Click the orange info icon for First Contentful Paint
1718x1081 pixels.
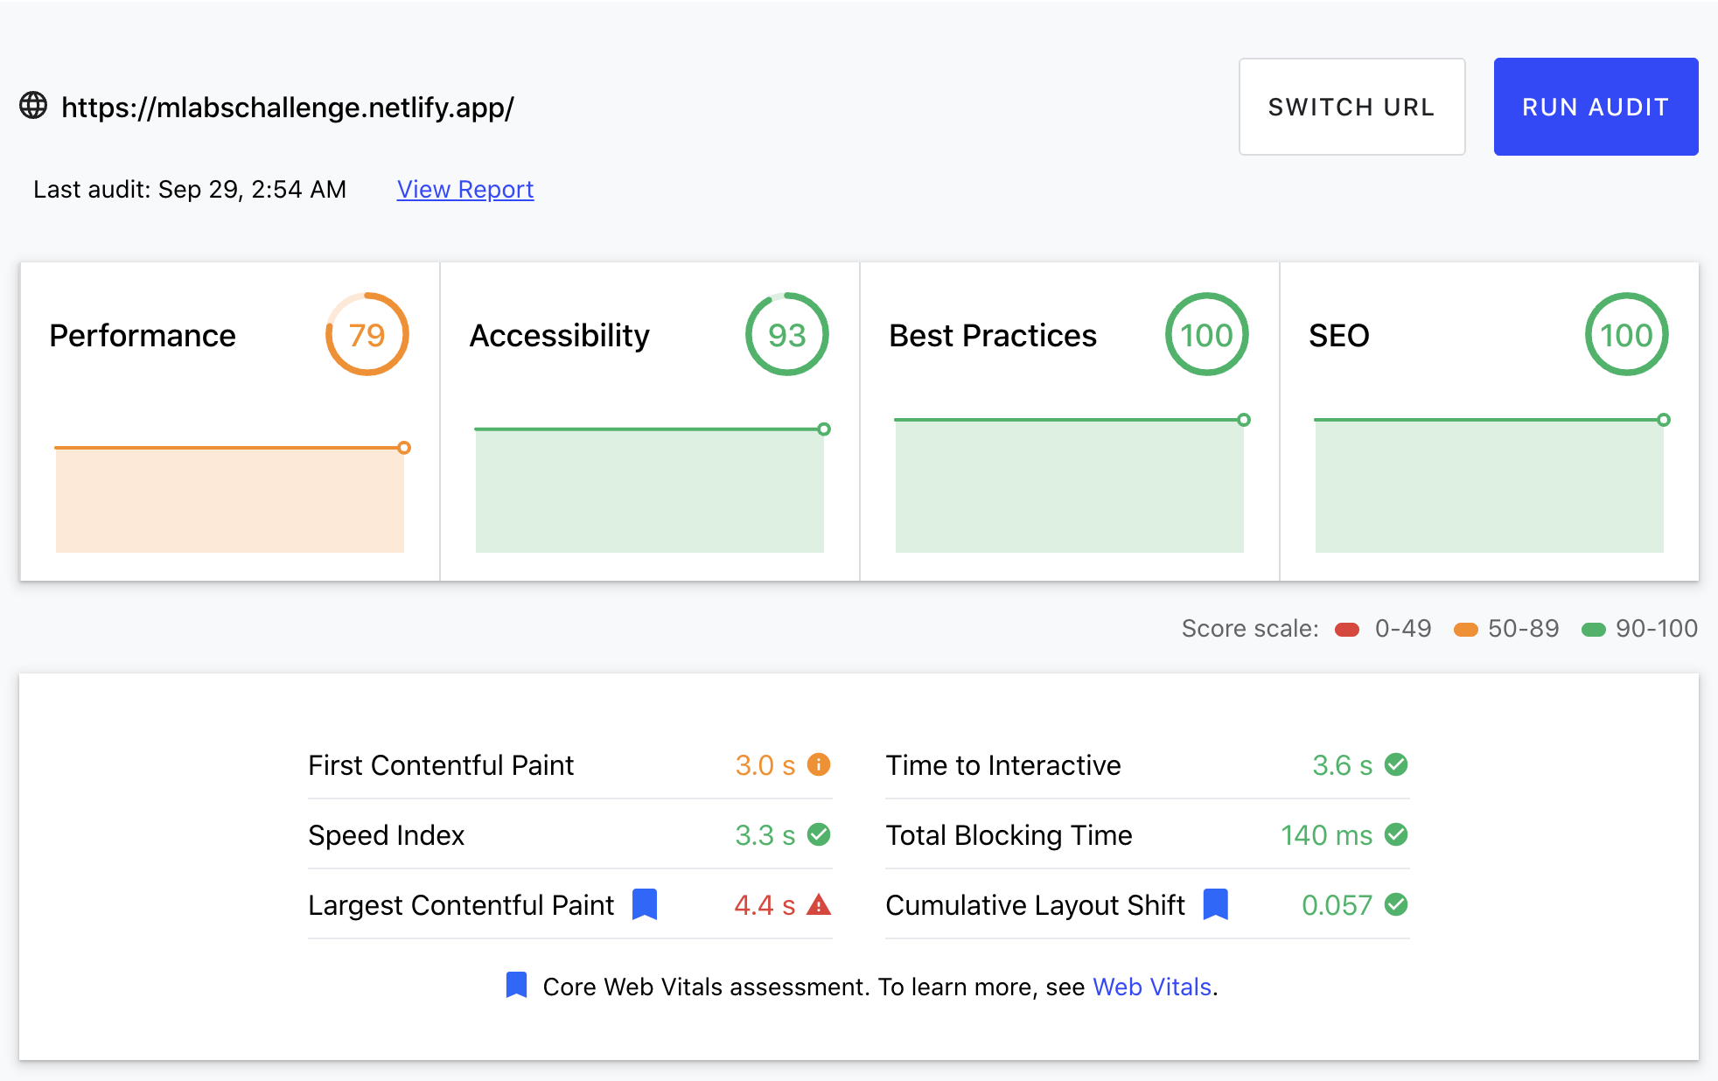819,764
